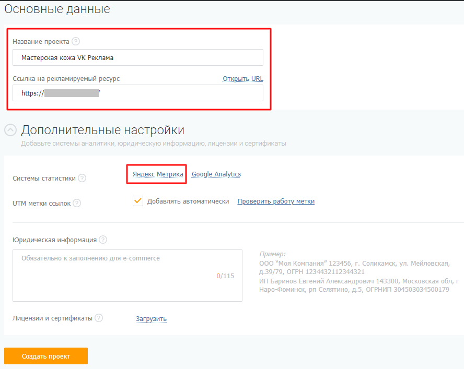Open Яндекс Метрика statistics link
Image resolution: width=464 pixels, height=369 pixels.
click(158, 174)
